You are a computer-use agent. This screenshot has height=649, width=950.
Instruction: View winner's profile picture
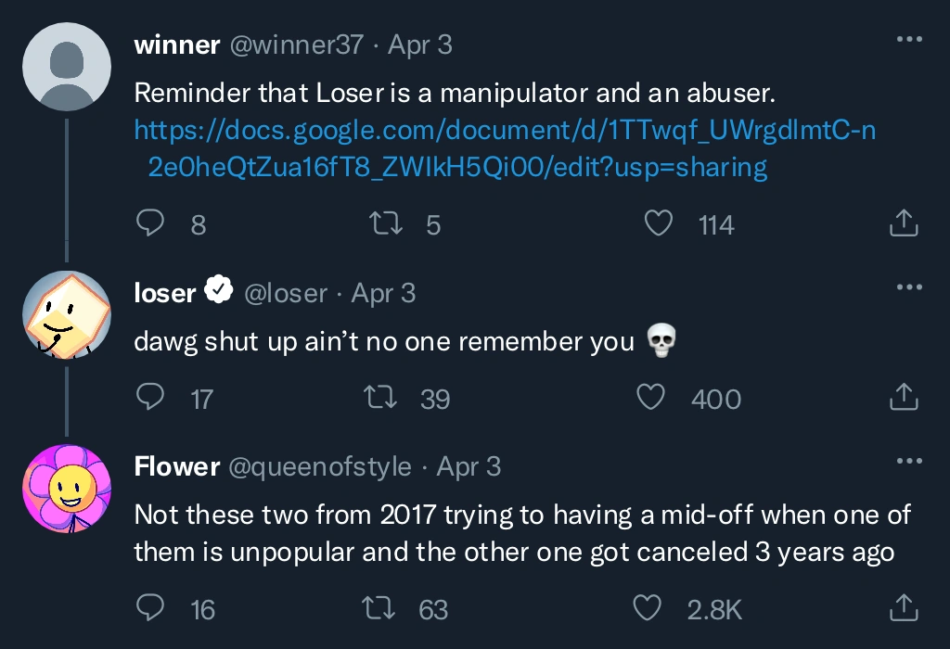[x=66, y=66]
